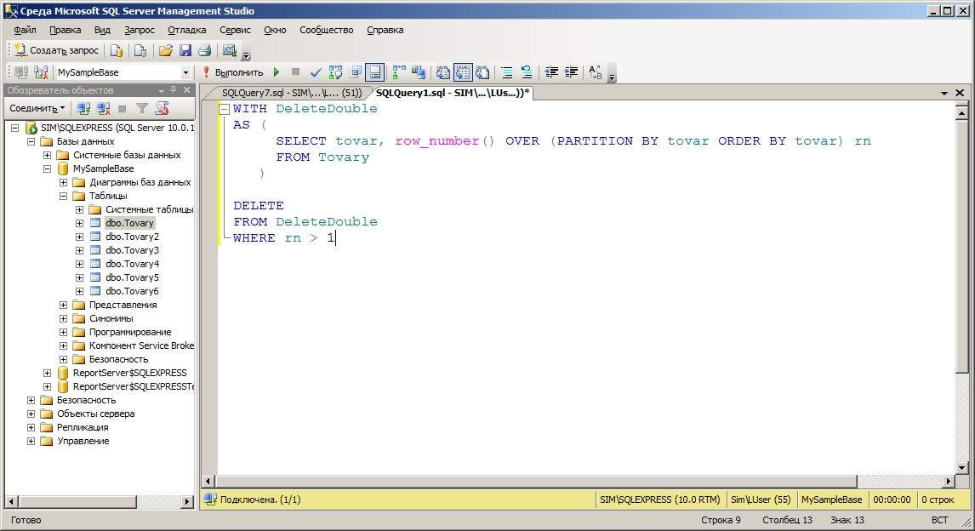Switch to the SQLQuery7.sql tab
Screen dimensions: 975x531
(x=291, y=93)
